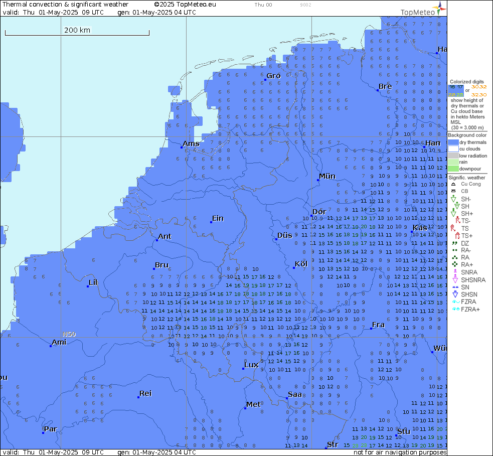The image size is (493, 456).
Task: Click the 9002 header number
Action: tap(305, 5)
